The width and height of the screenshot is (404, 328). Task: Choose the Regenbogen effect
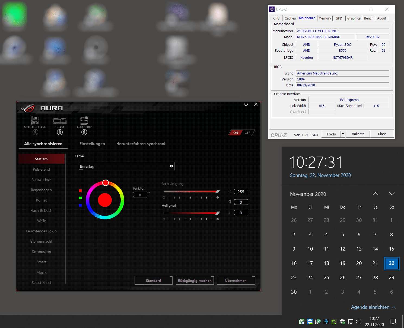coord(42,190)
